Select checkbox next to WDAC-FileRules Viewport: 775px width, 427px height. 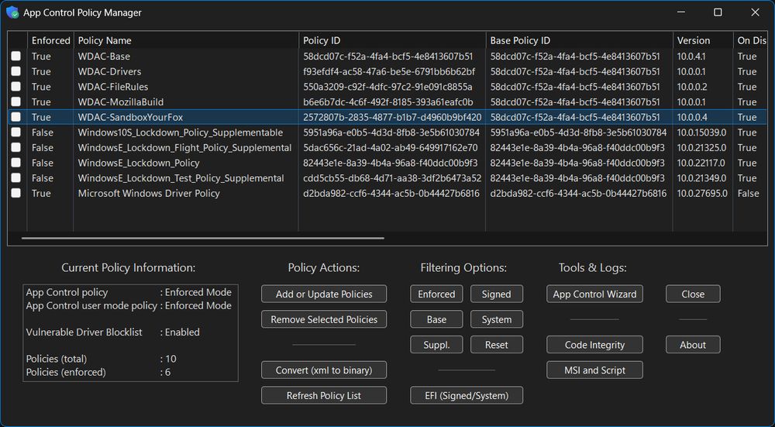pos(15,87)
